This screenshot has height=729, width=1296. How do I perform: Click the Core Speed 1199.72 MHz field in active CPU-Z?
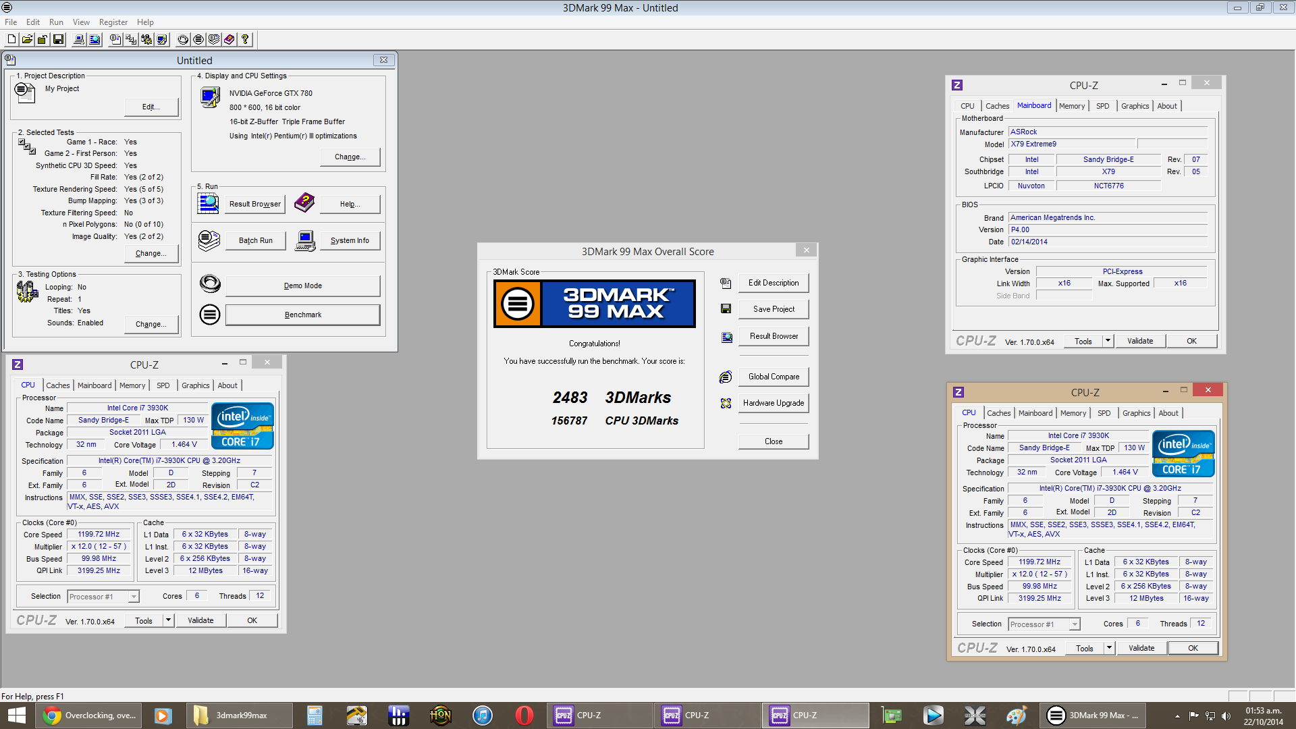[x=1039, y=562]
